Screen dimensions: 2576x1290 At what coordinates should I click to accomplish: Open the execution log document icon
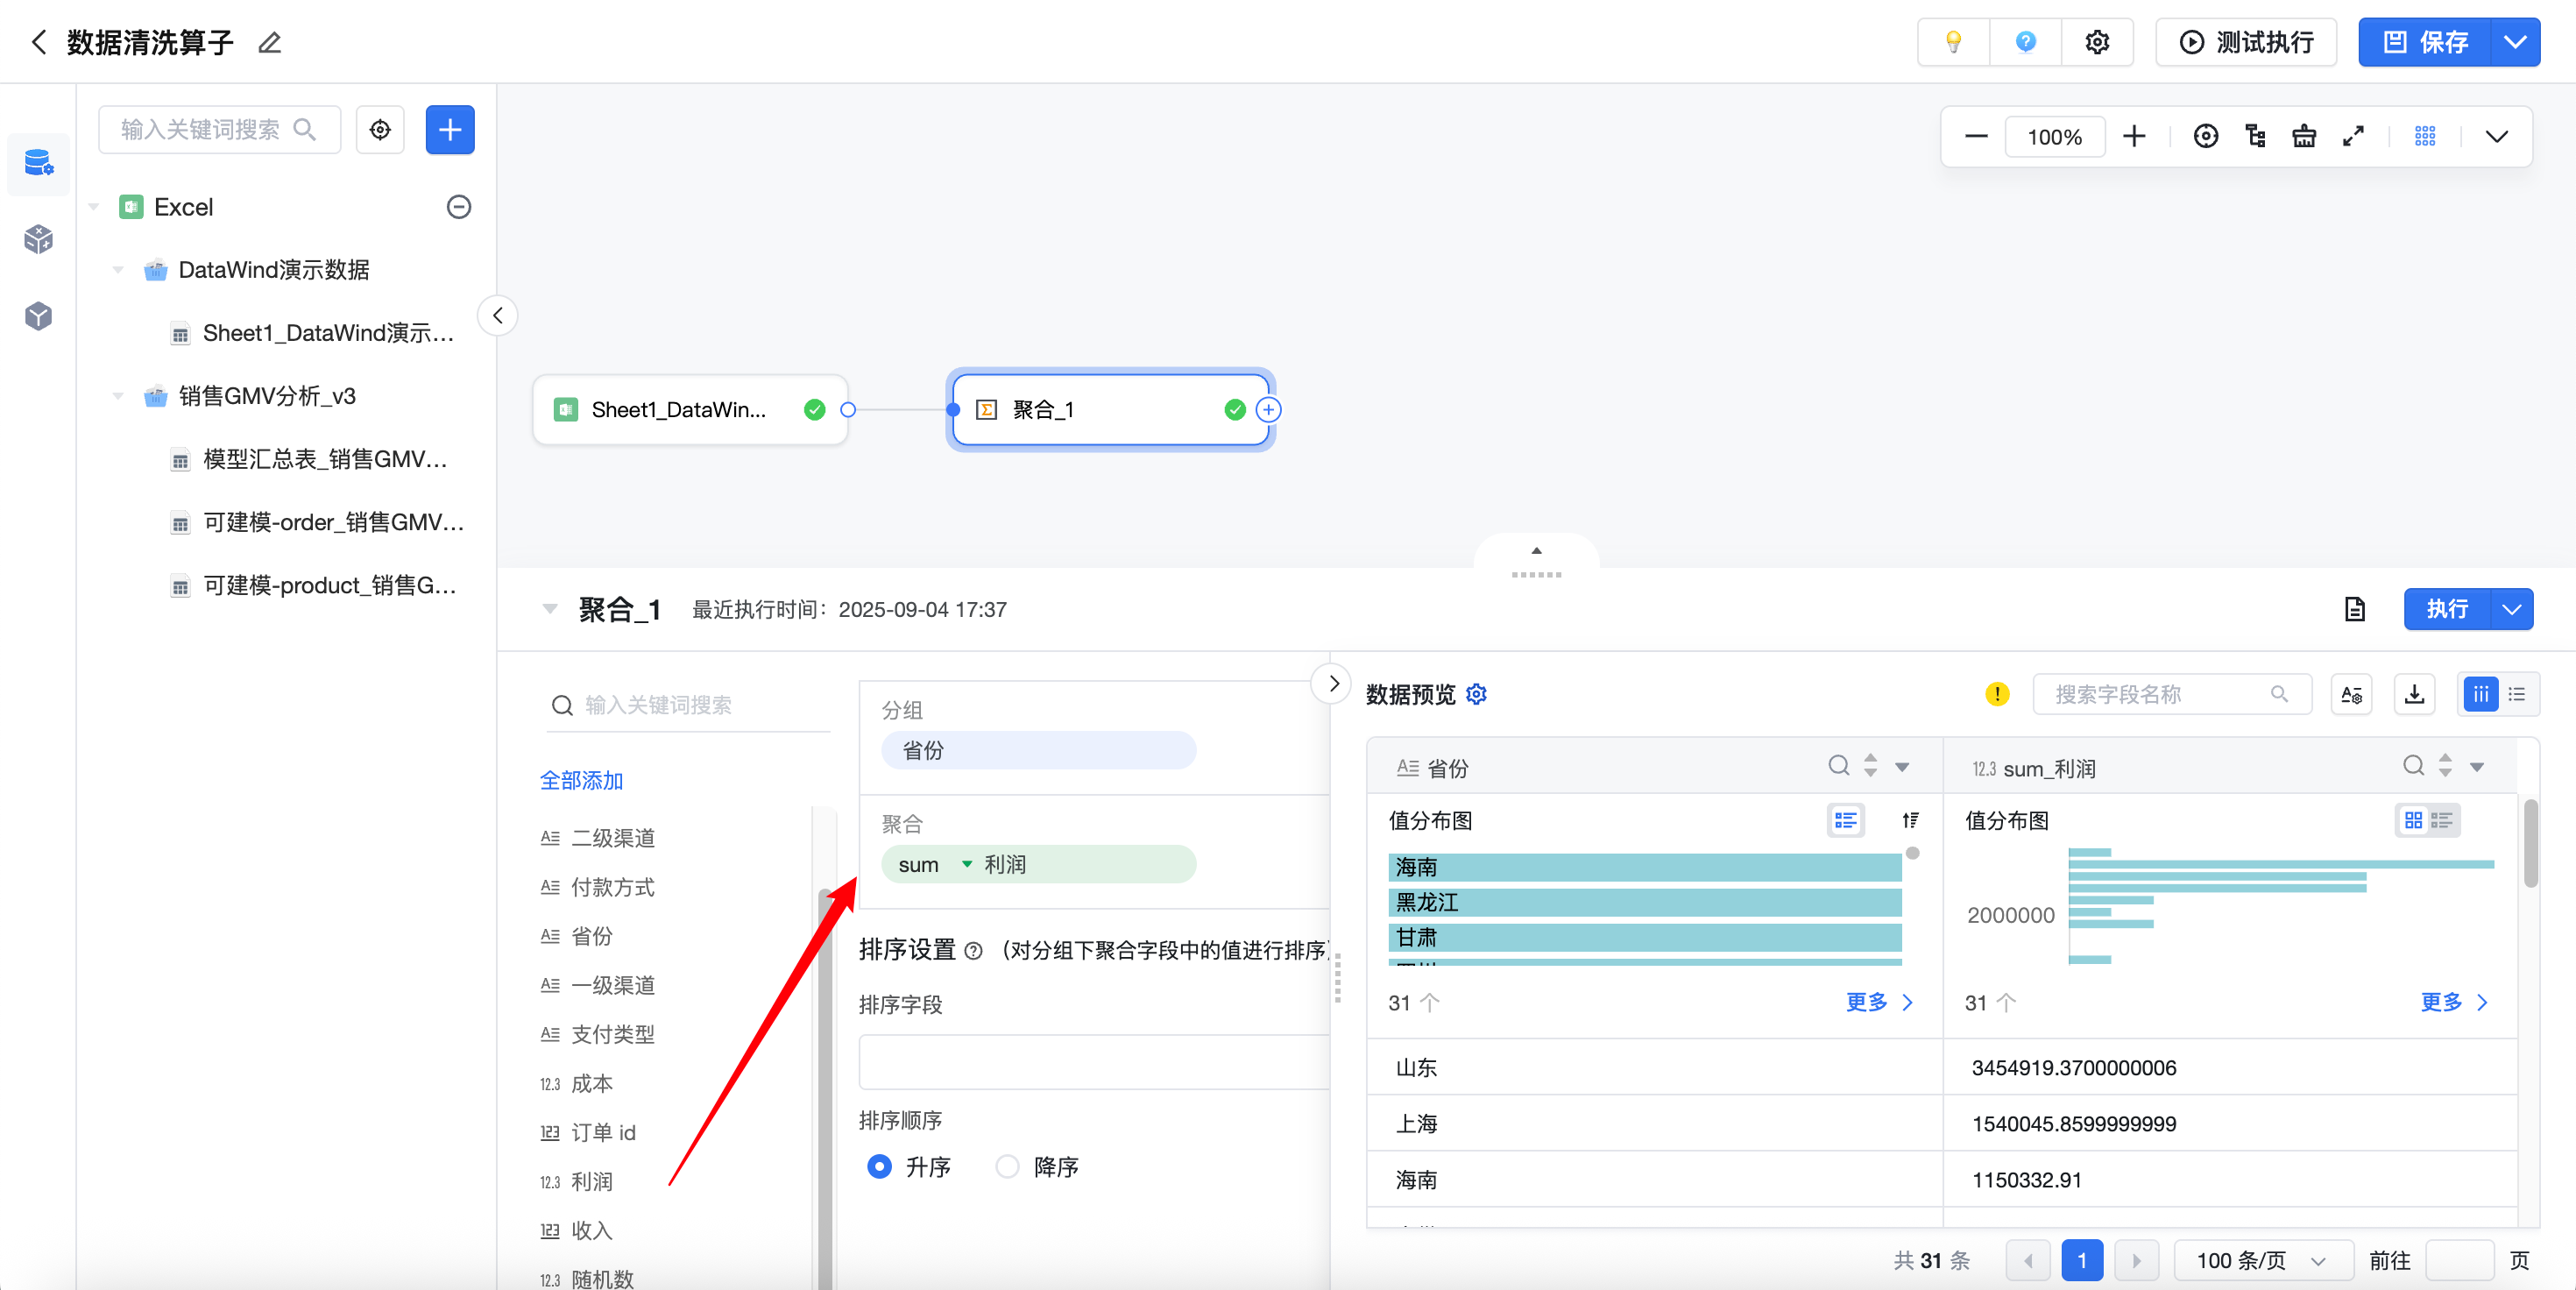coord(2354,609)
